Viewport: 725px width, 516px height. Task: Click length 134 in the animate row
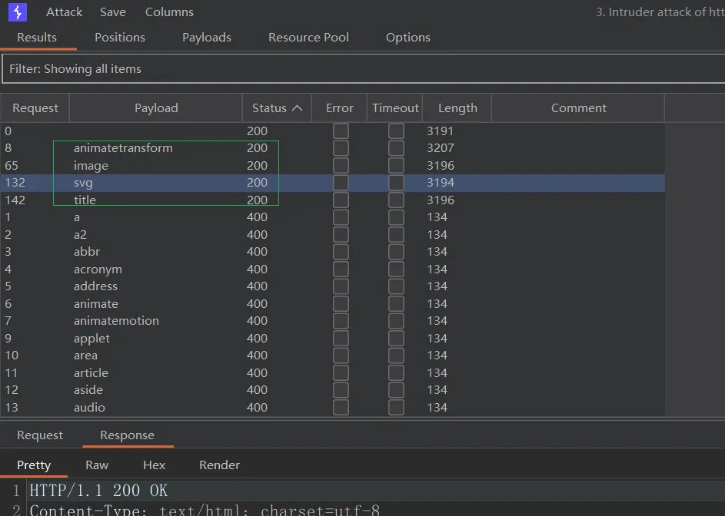coord(437,304)
